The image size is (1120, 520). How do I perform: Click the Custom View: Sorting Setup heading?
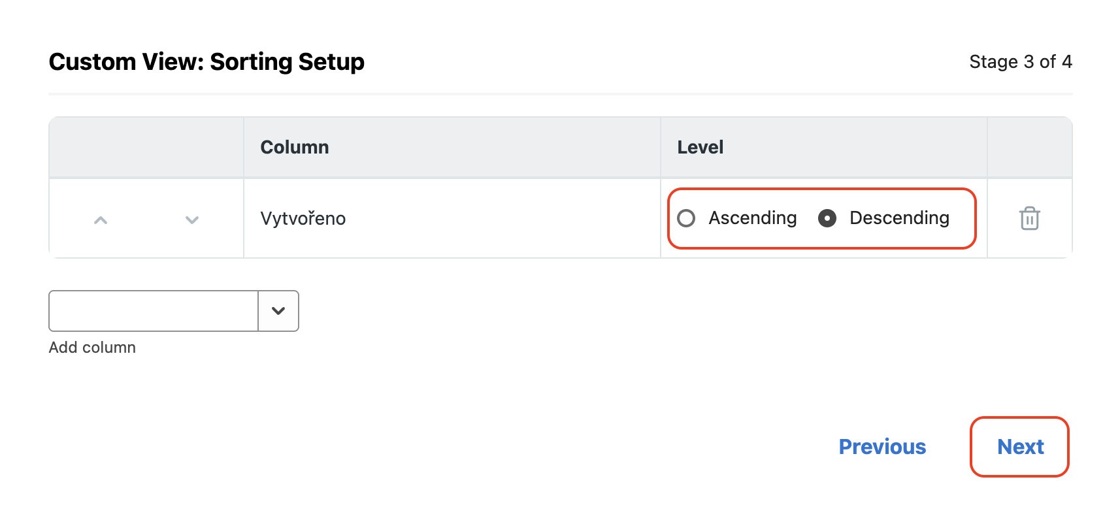click(206, 62)
